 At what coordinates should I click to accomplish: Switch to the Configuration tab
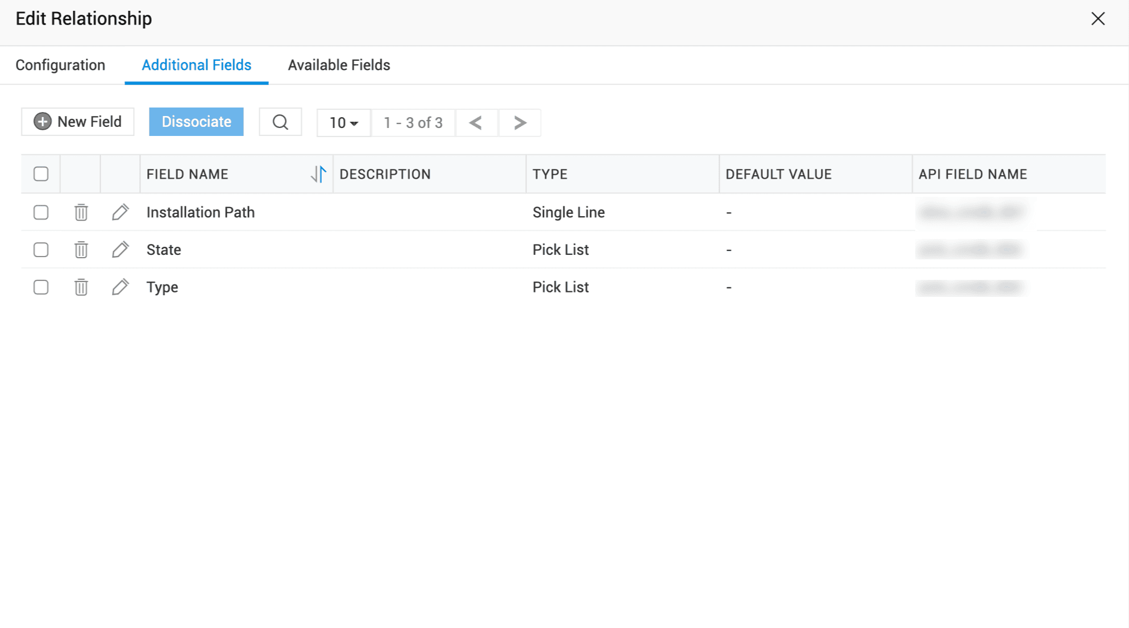[x=60, y=65]
